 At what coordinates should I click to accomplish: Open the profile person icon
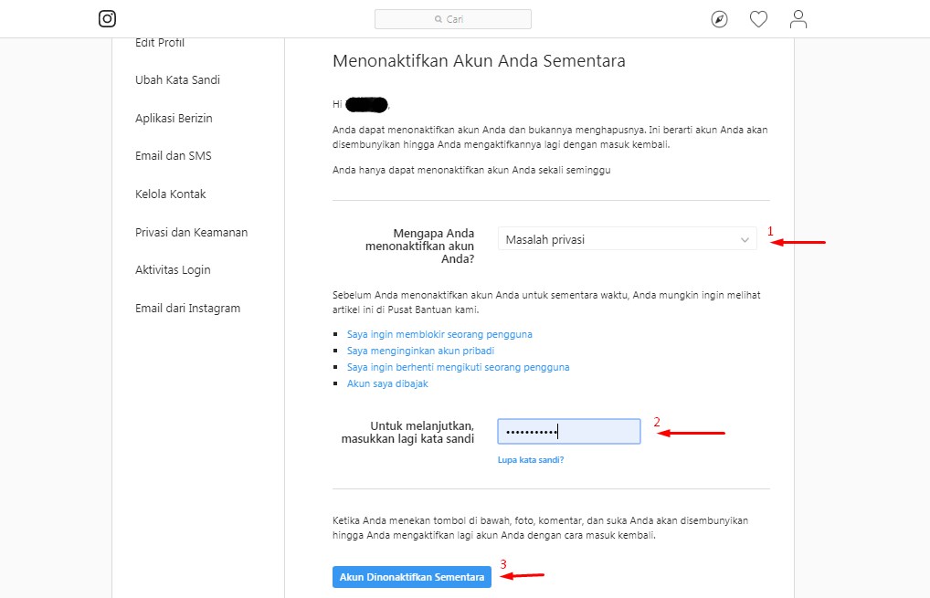pyautogui.click(x=798, y=19)
